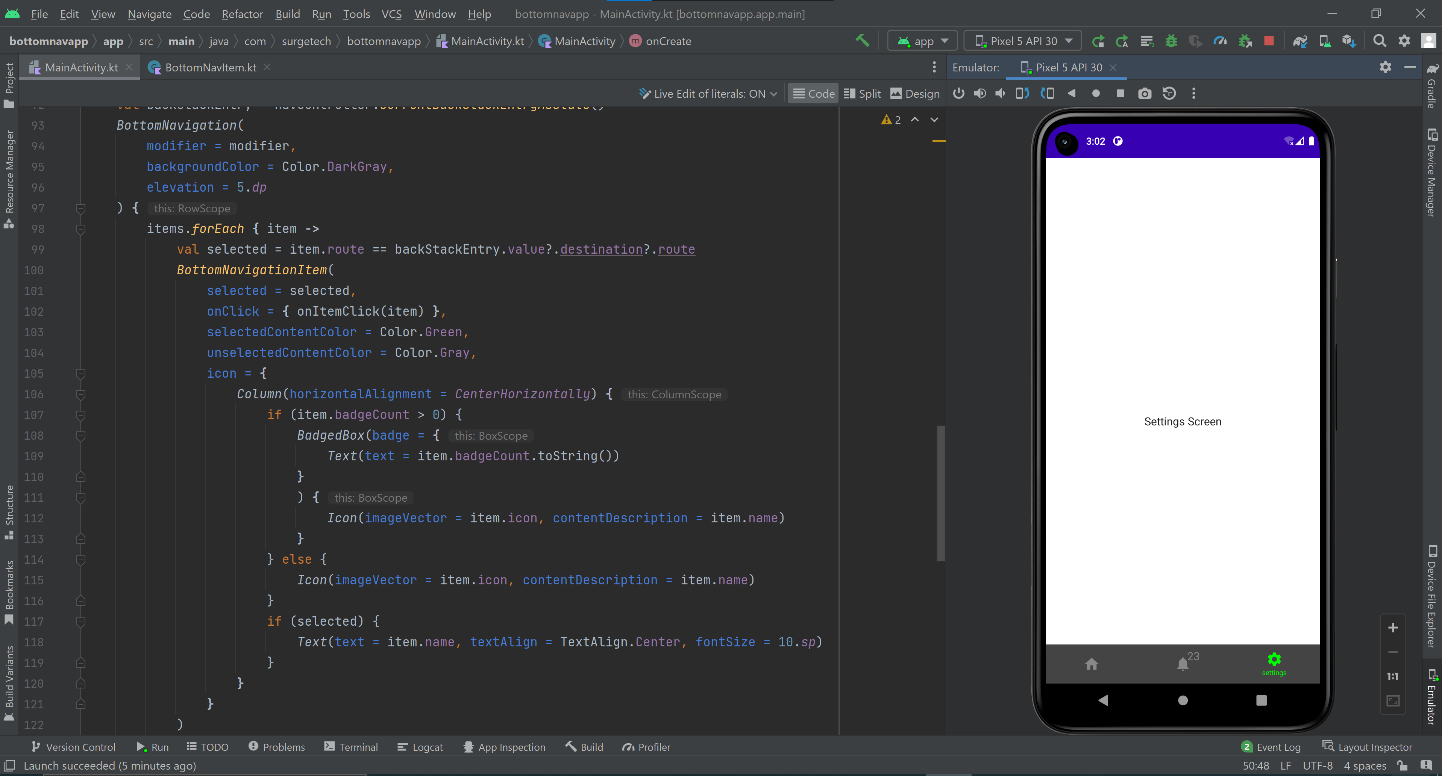
Task: Launch the SDK Manager
Action: (1350, 40)
